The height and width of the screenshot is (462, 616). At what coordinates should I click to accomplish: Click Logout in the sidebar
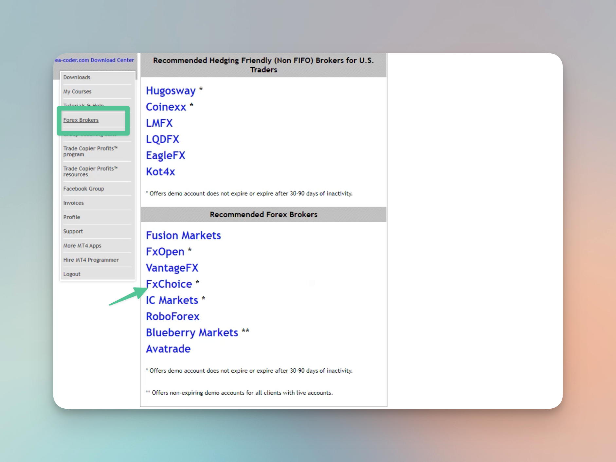click(72, 274)
